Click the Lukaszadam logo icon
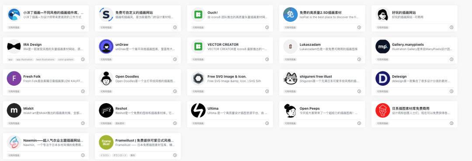 (291, 47)
